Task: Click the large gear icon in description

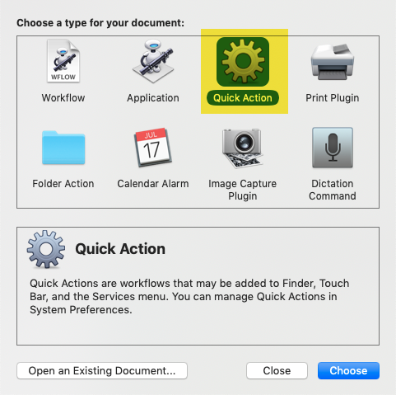Action: point(46,249)
